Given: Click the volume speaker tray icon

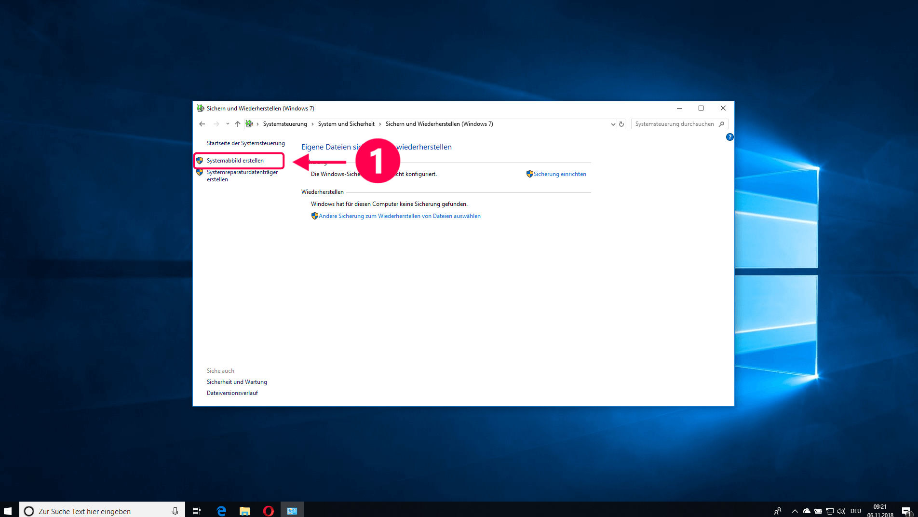Looking at the screenshot, I should point(841,511).
